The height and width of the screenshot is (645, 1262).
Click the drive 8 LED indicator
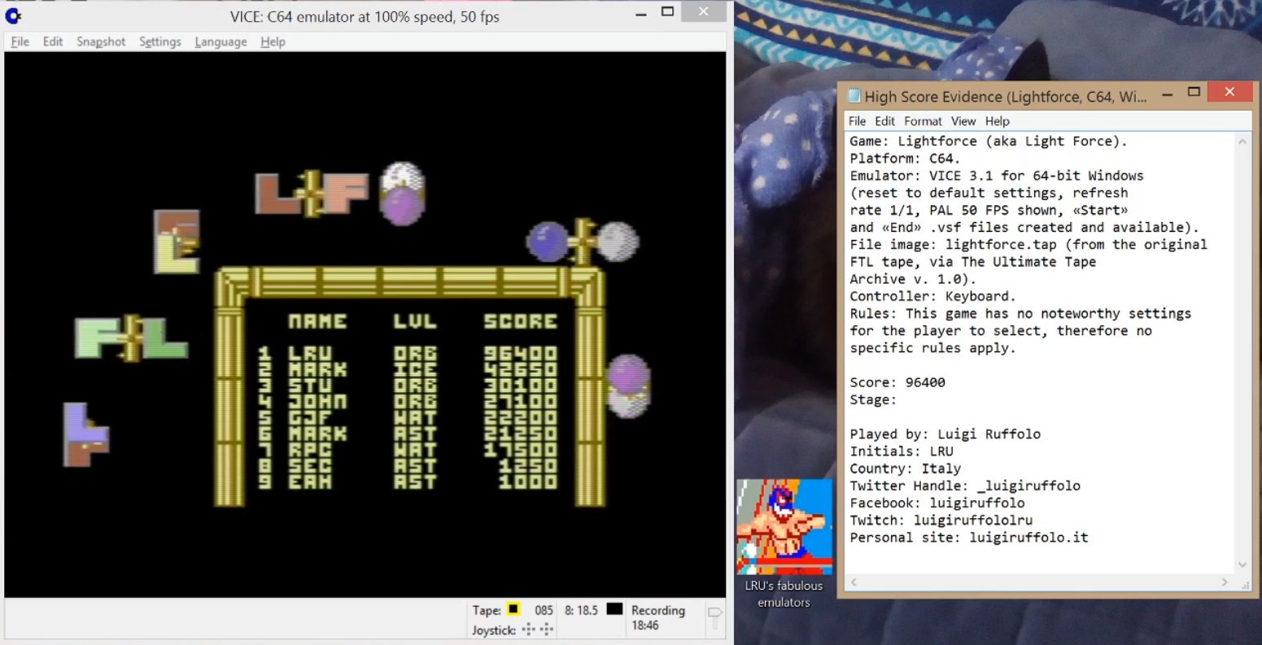pos(614,609)
